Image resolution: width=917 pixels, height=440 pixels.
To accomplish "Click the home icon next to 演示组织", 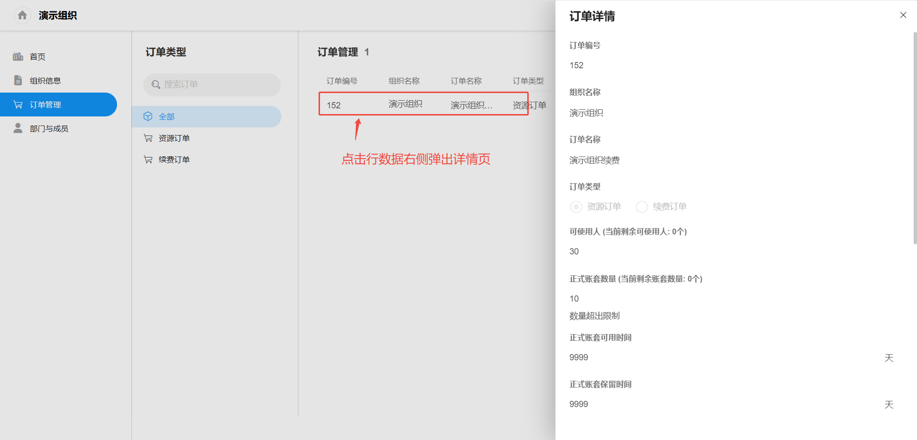I will 21,15.
